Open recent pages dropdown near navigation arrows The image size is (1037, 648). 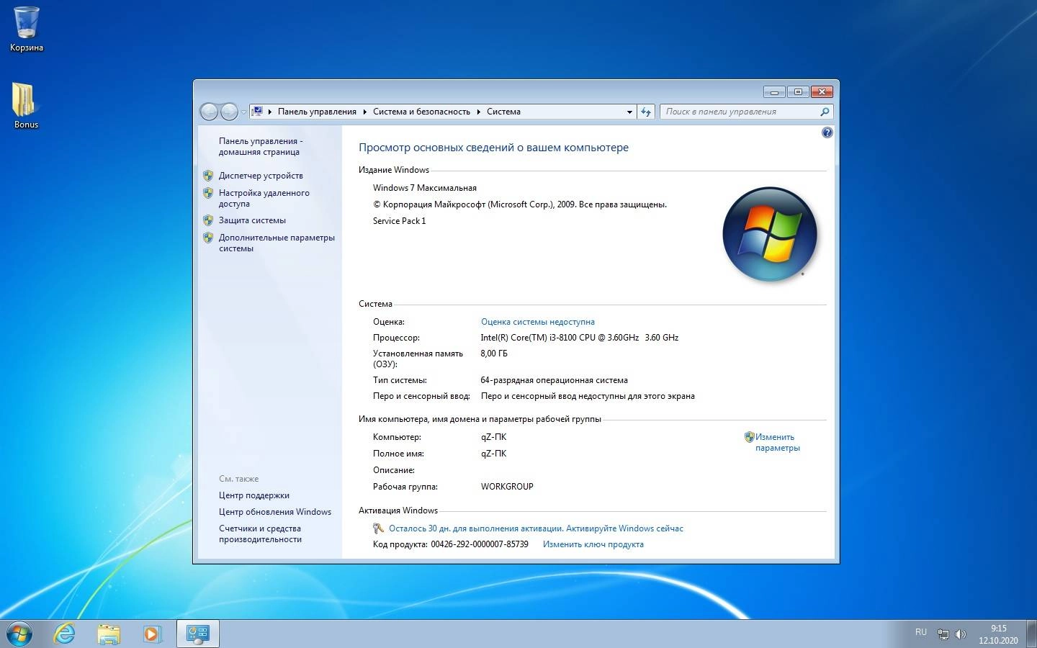coord(243,112)
